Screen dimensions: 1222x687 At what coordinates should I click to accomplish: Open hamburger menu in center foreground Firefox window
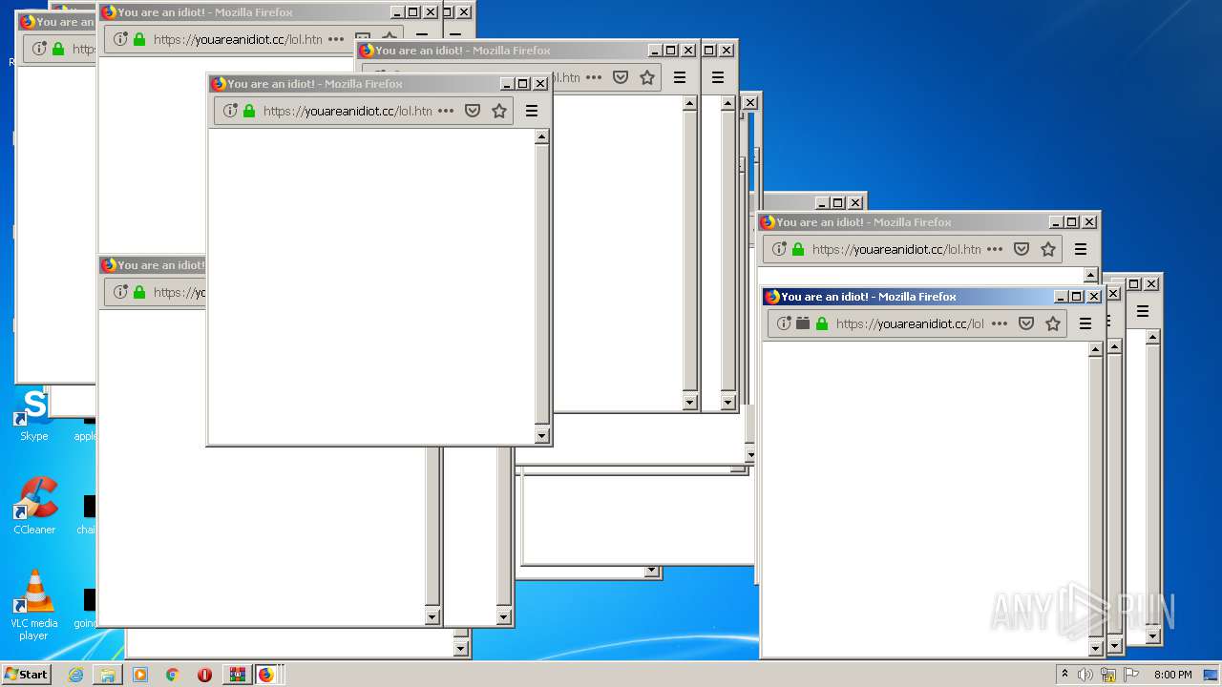[532, 111]
